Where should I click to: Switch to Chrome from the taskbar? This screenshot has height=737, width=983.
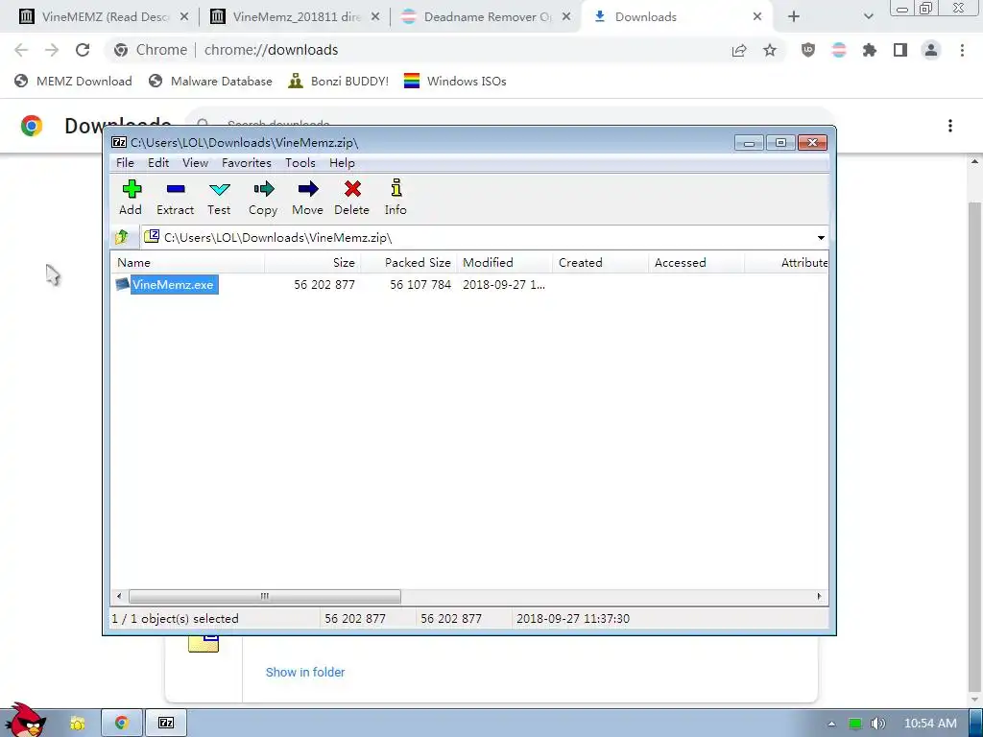click(122, 724)
